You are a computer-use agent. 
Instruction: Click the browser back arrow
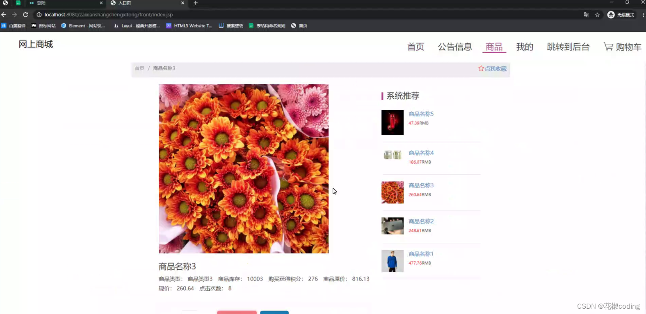(4, 15)
